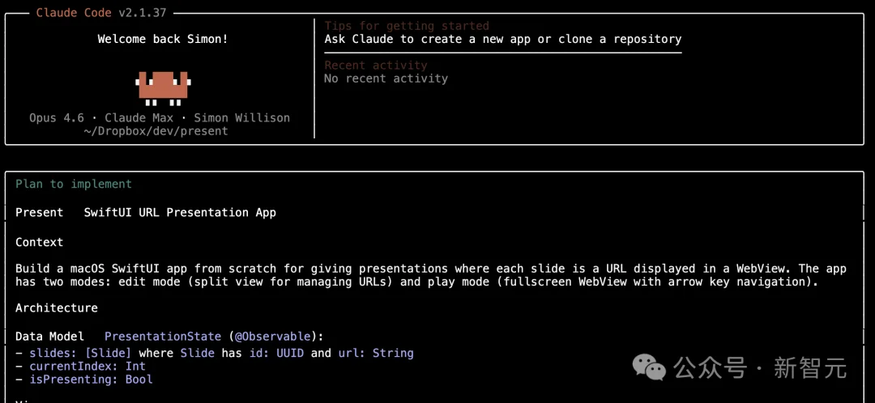This screenshot has height=403, width=875.
Task: Click the Claude Max plan label
Action: tap(139, 118)
